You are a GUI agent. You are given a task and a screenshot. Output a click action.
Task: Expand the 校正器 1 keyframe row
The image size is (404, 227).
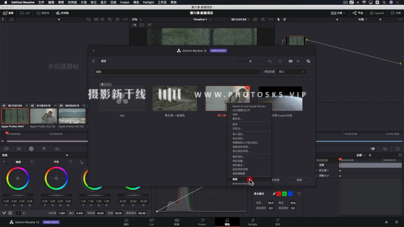click(x=317, y=171)
